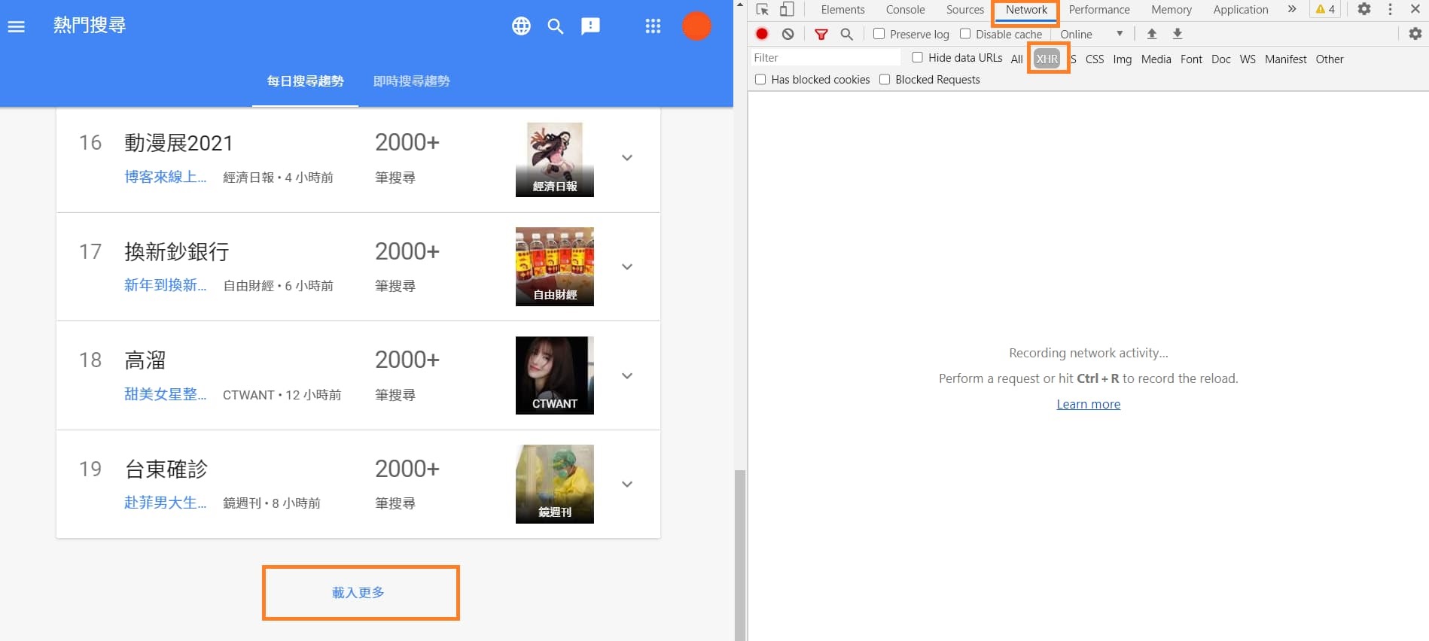Switch to the Elements tab
Viewport: 1429px width, 641px height.
842,9
